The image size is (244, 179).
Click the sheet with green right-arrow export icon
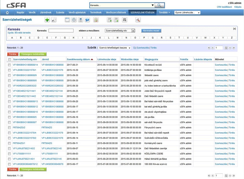point(116,20)
